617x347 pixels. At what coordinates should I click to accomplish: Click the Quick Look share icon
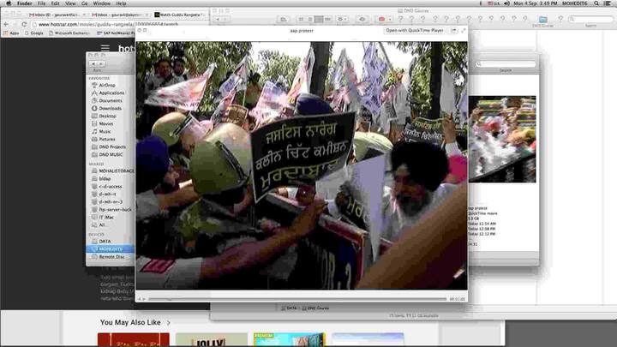coord(453,30)
